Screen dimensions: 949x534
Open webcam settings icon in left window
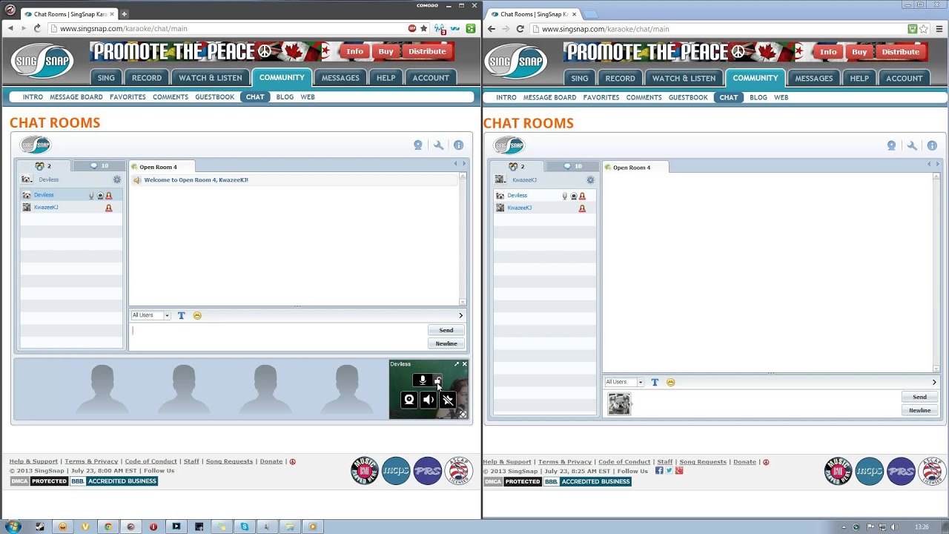418,145
